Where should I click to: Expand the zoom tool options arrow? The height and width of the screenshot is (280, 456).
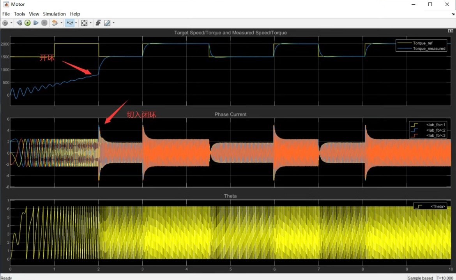point(76,23)
